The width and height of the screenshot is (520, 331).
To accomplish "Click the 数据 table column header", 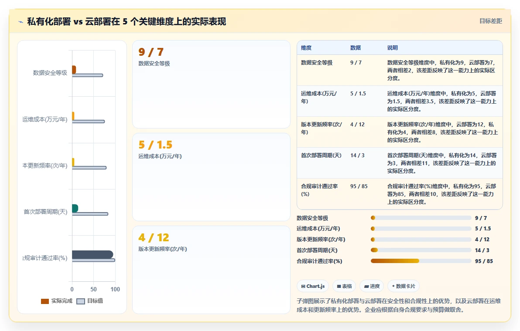I will (356, 48).
